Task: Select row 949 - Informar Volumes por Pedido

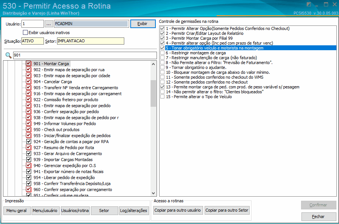Action: pos(65,124)
